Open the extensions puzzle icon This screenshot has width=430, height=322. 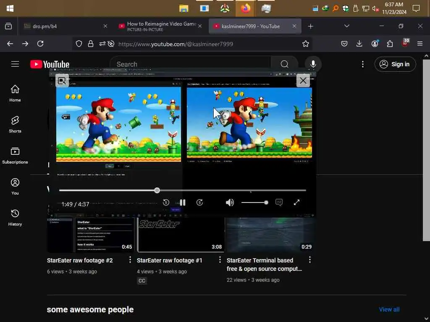(390, 44)
